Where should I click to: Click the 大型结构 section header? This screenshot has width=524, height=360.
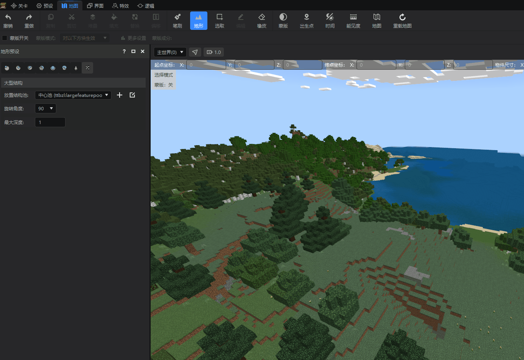[73, 83]
